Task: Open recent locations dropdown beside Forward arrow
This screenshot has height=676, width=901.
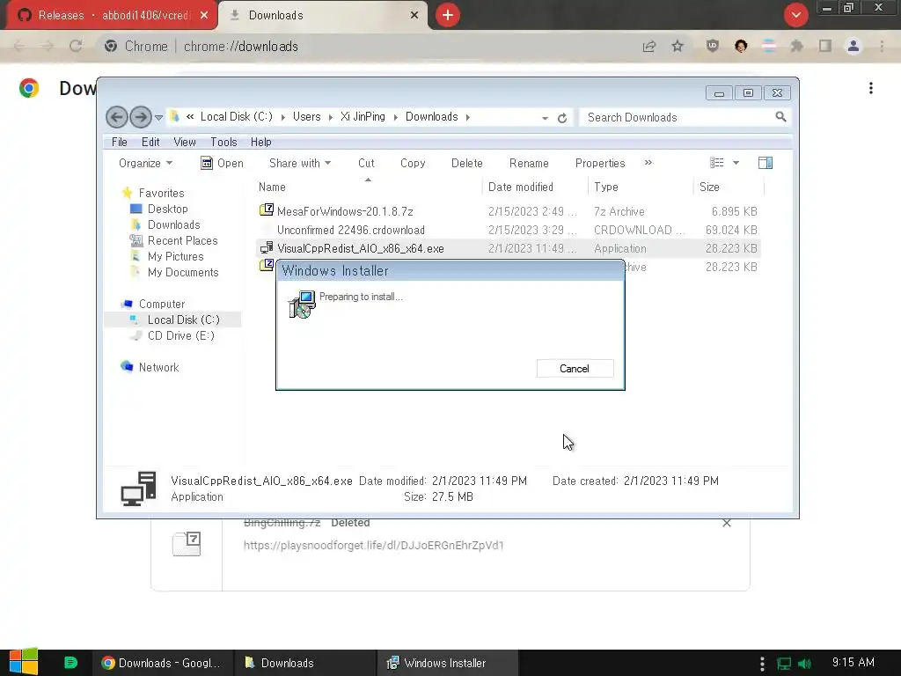Action: click(159, 118)
